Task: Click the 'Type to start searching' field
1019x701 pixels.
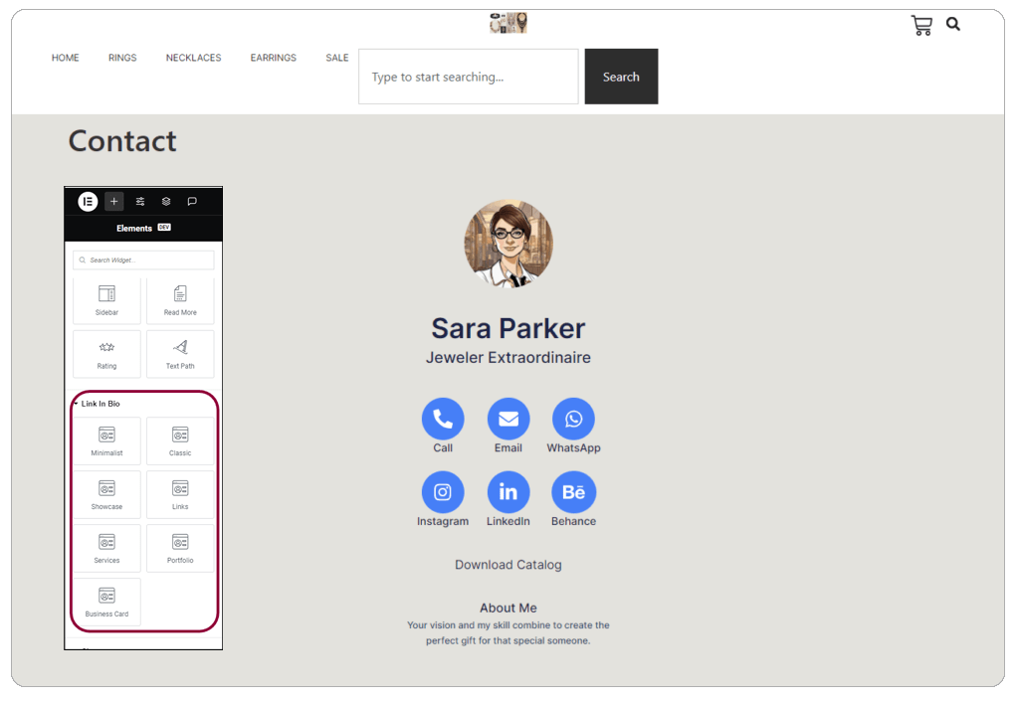Action: tap(468, 77)
